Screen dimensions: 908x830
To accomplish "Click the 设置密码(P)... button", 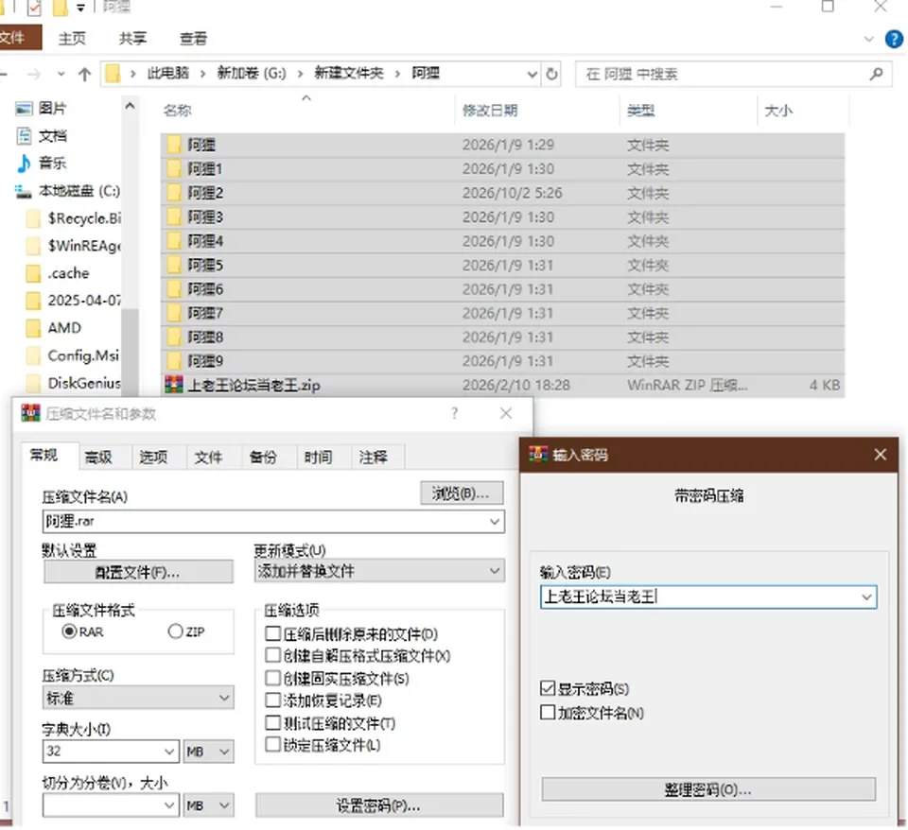I will (x=379, y=805).
